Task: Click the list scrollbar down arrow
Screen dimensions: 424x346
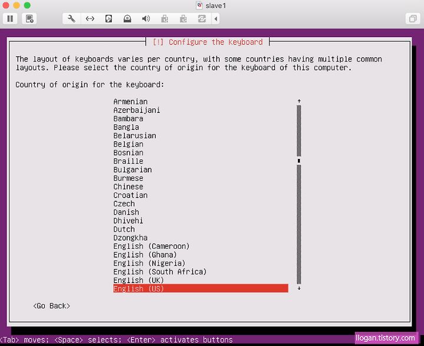Action: click(x=299, y=288)
